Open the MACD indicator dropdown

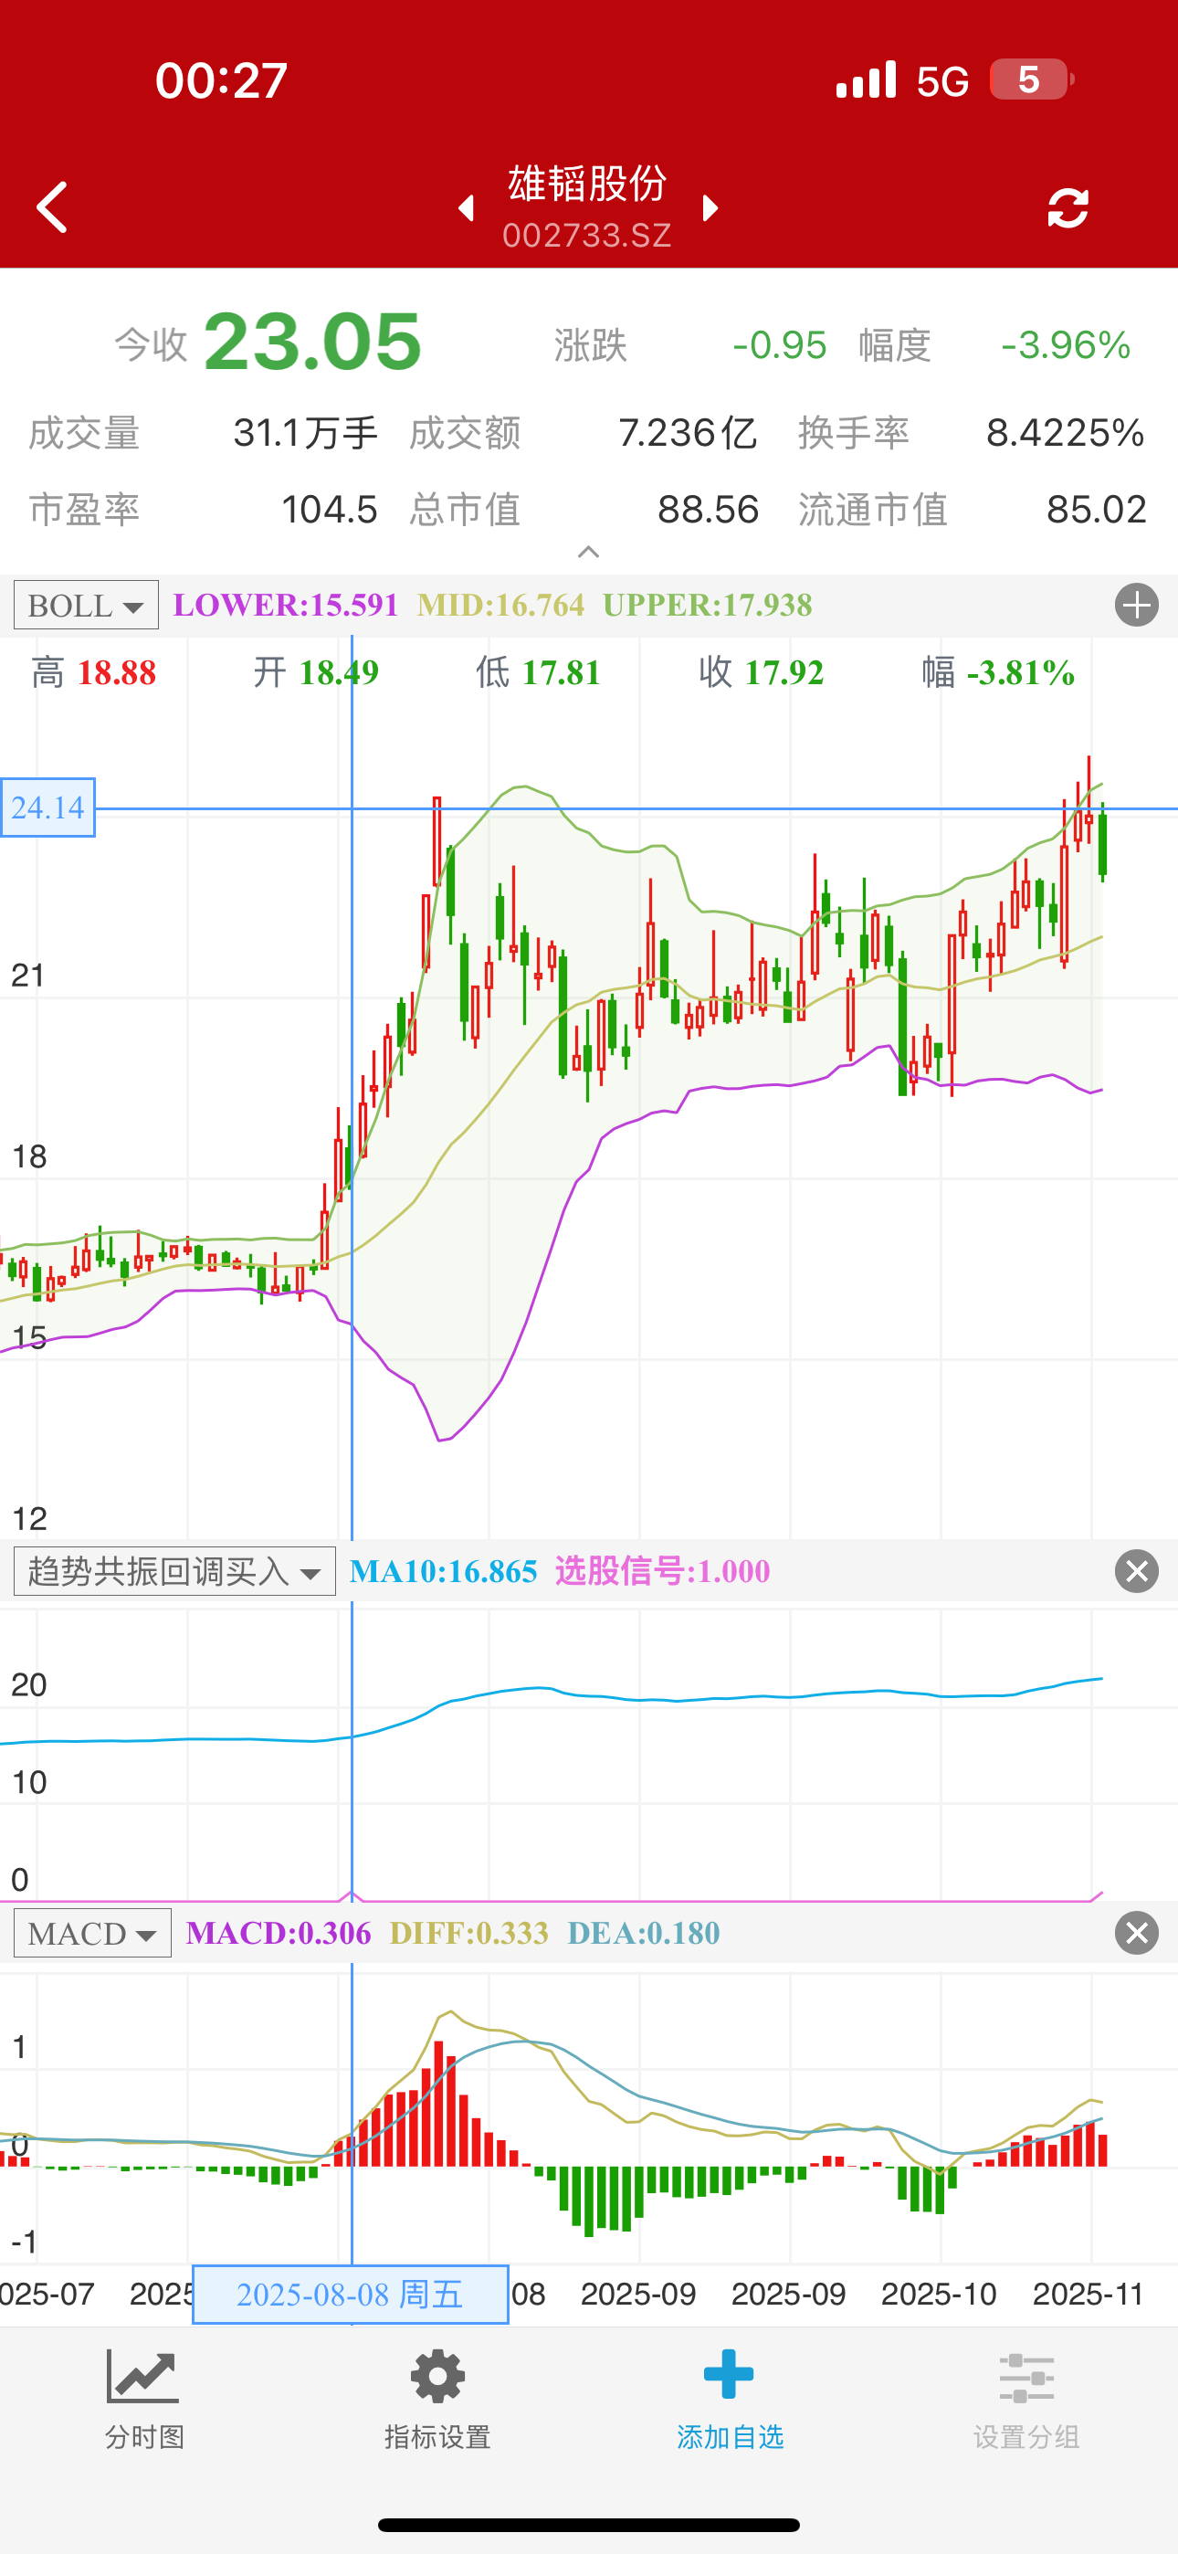92,1932
